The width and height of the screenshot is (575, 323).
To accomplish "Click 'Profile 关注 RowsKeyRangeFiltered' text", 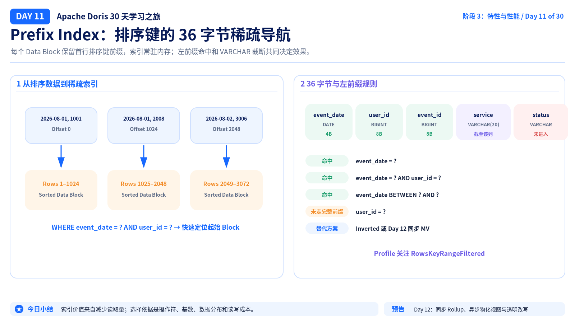I will click(429, 254).
